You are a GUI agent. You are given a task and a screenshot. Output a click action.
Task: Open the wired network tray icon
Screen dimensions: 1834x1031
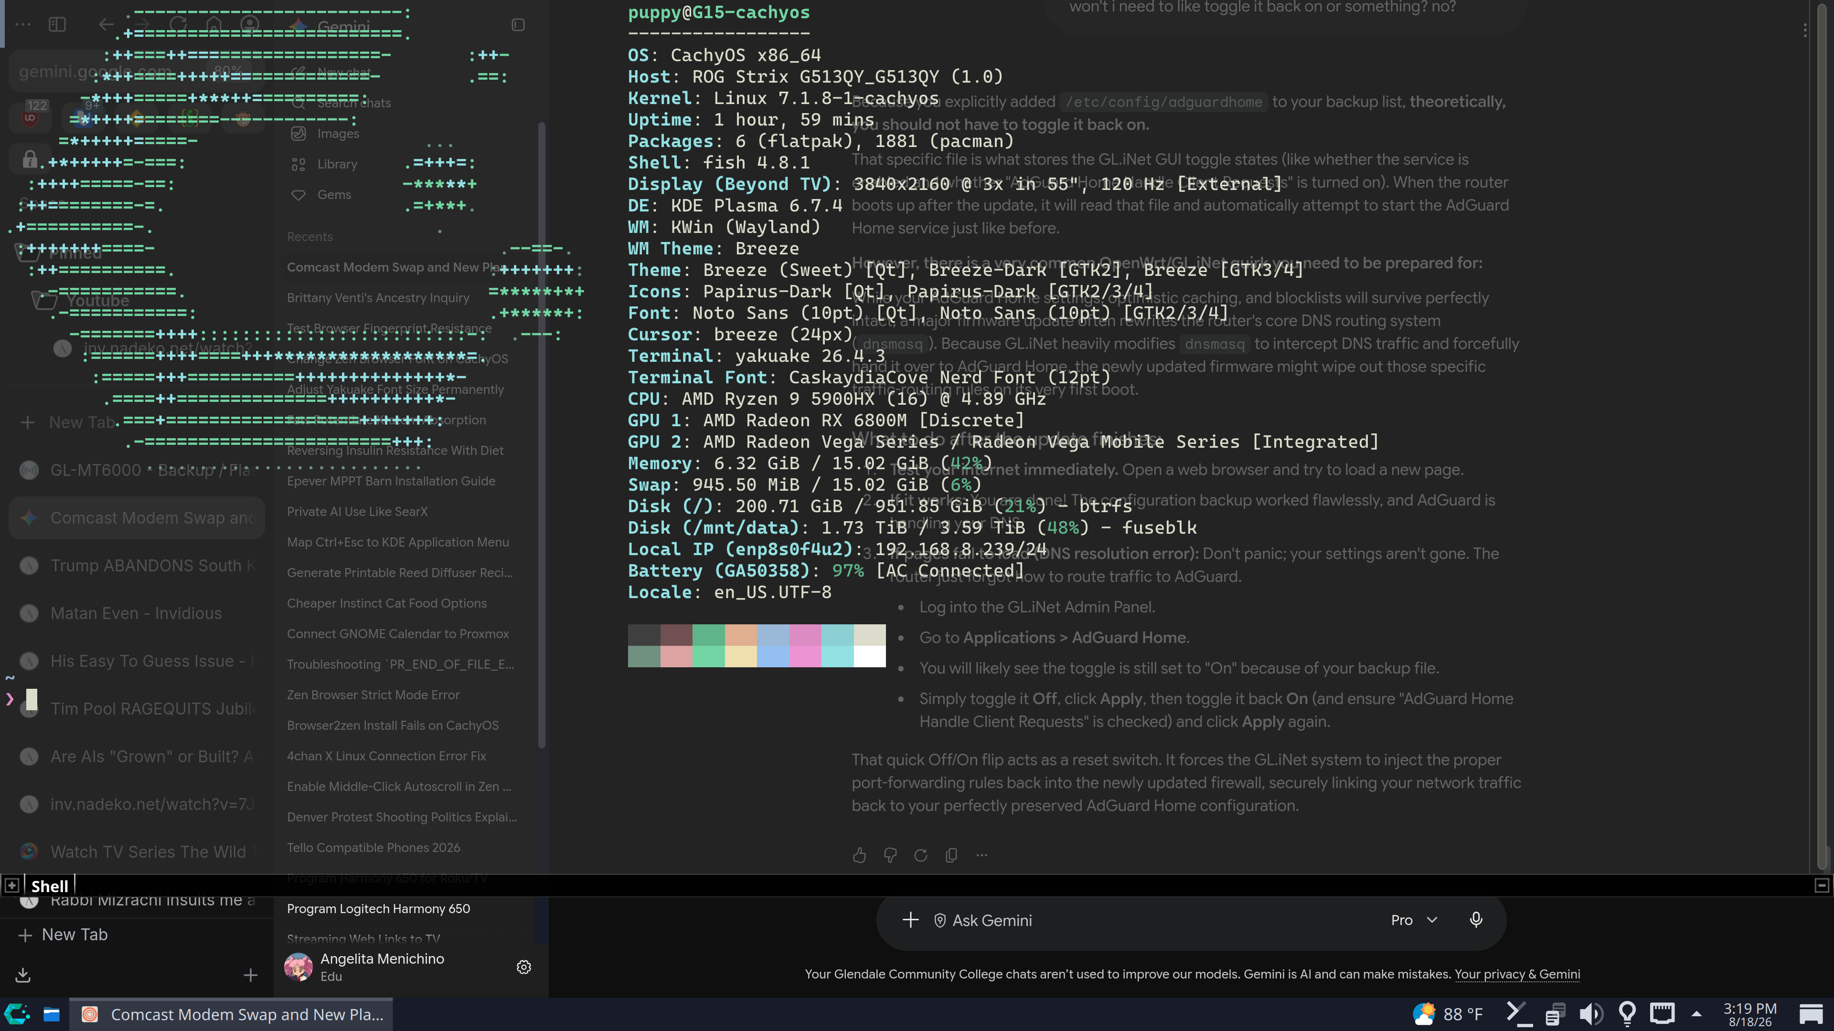pos(1663,1013)
